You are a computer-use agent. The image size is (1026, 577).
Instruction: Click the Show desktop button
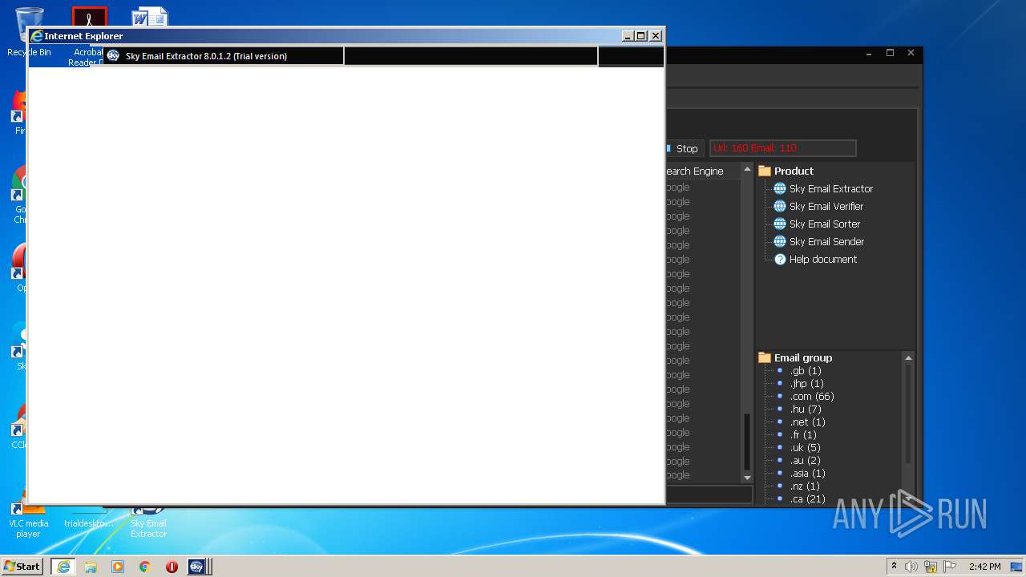[1017, 567]
